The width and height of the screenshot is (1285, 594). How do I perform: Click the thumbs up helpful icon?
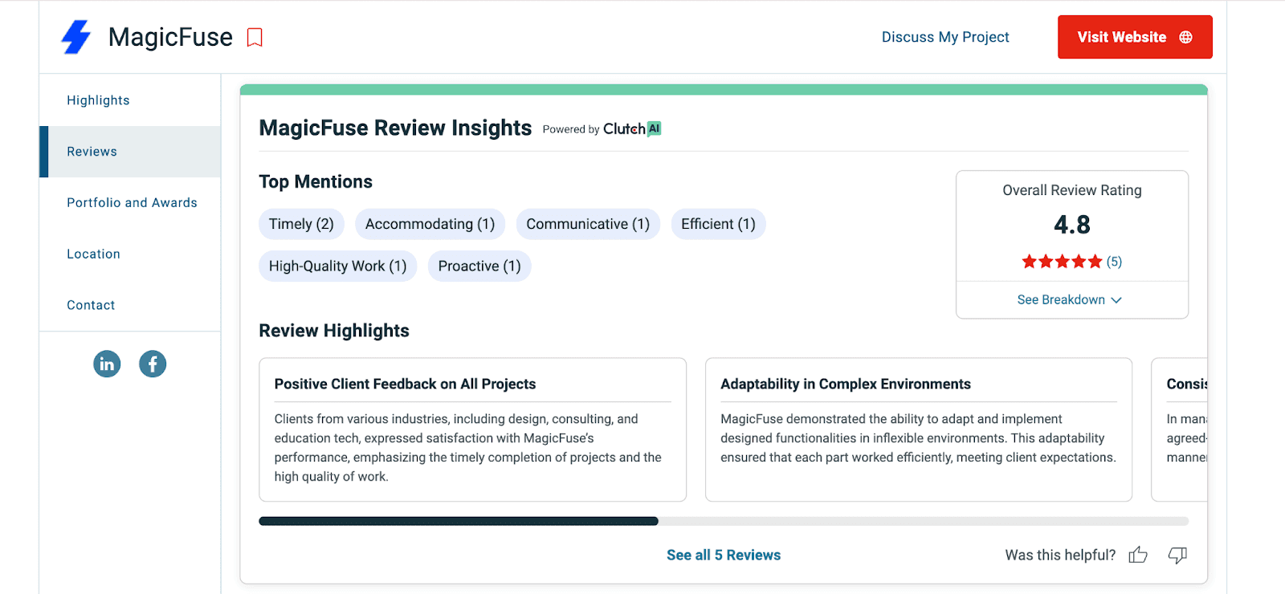click(x=1138, y=555)
